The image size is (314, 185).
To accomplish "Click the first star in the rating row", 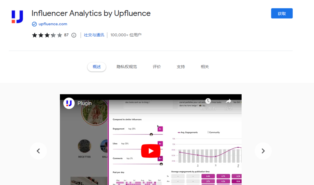I will point(34,35).
